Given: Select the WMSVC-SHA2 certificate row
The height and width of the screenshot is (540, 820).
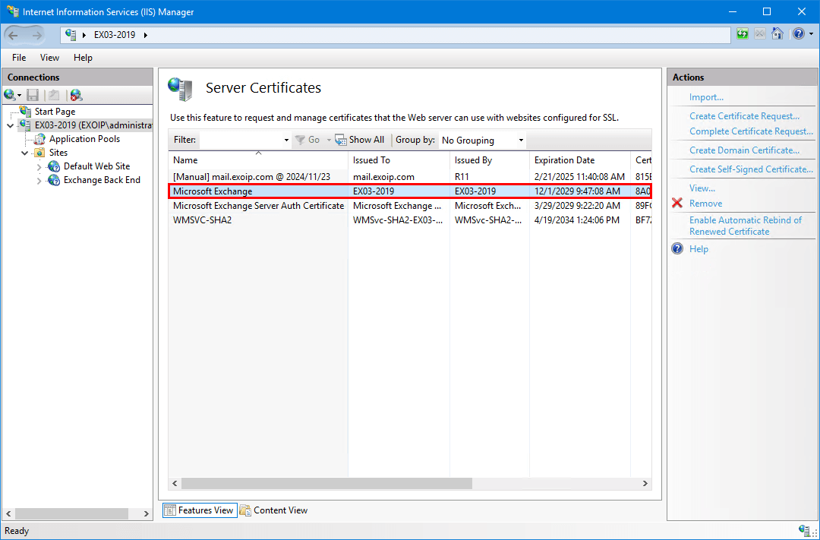Looking at the screenshot, I should (x=410, y=220).
